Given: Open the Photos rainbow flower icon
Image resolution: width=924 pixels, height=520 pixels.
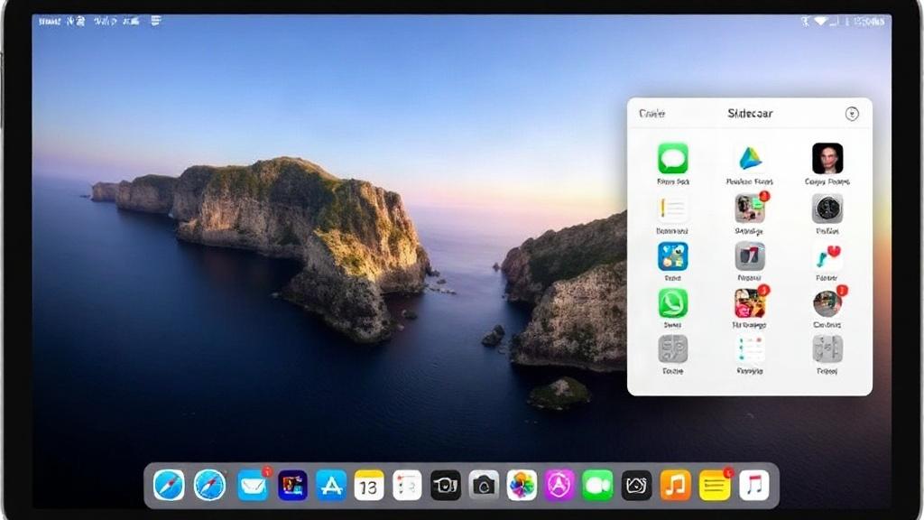Looking at the screenshot, I should pyautogui.click(x=522, y=485).
